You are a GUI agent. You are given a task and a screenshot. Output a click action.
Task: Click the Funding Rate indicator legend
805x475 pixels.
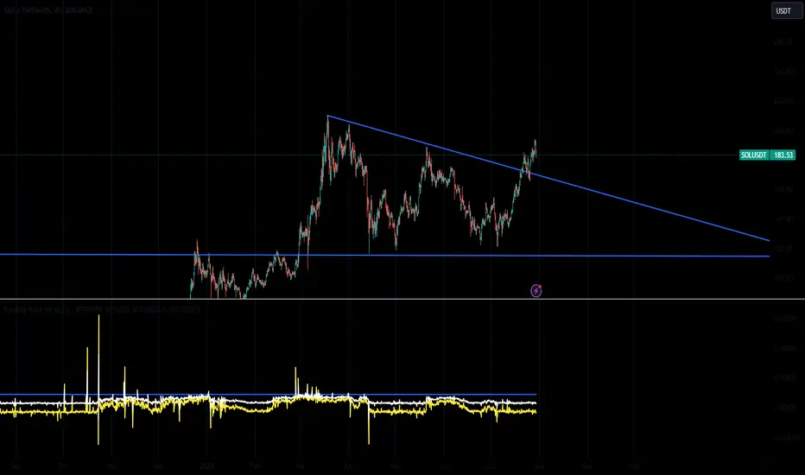coord(102,310)
